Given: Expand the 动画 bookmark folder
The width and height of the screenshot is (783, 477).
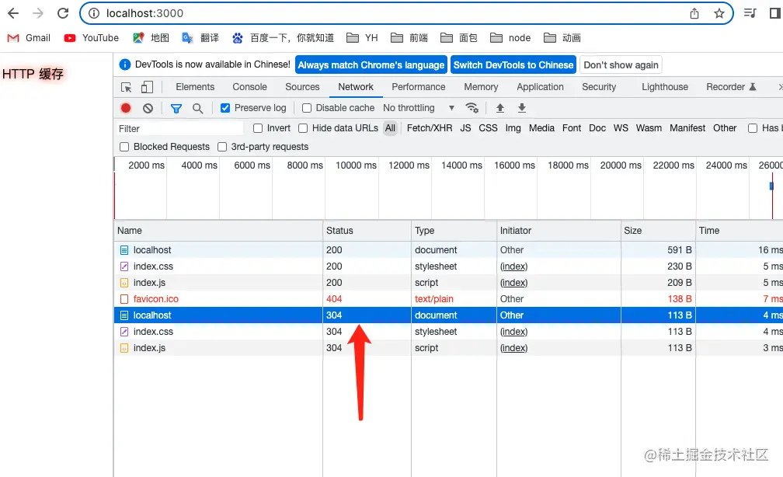Looking at the screenshot, I should point(562,38).
